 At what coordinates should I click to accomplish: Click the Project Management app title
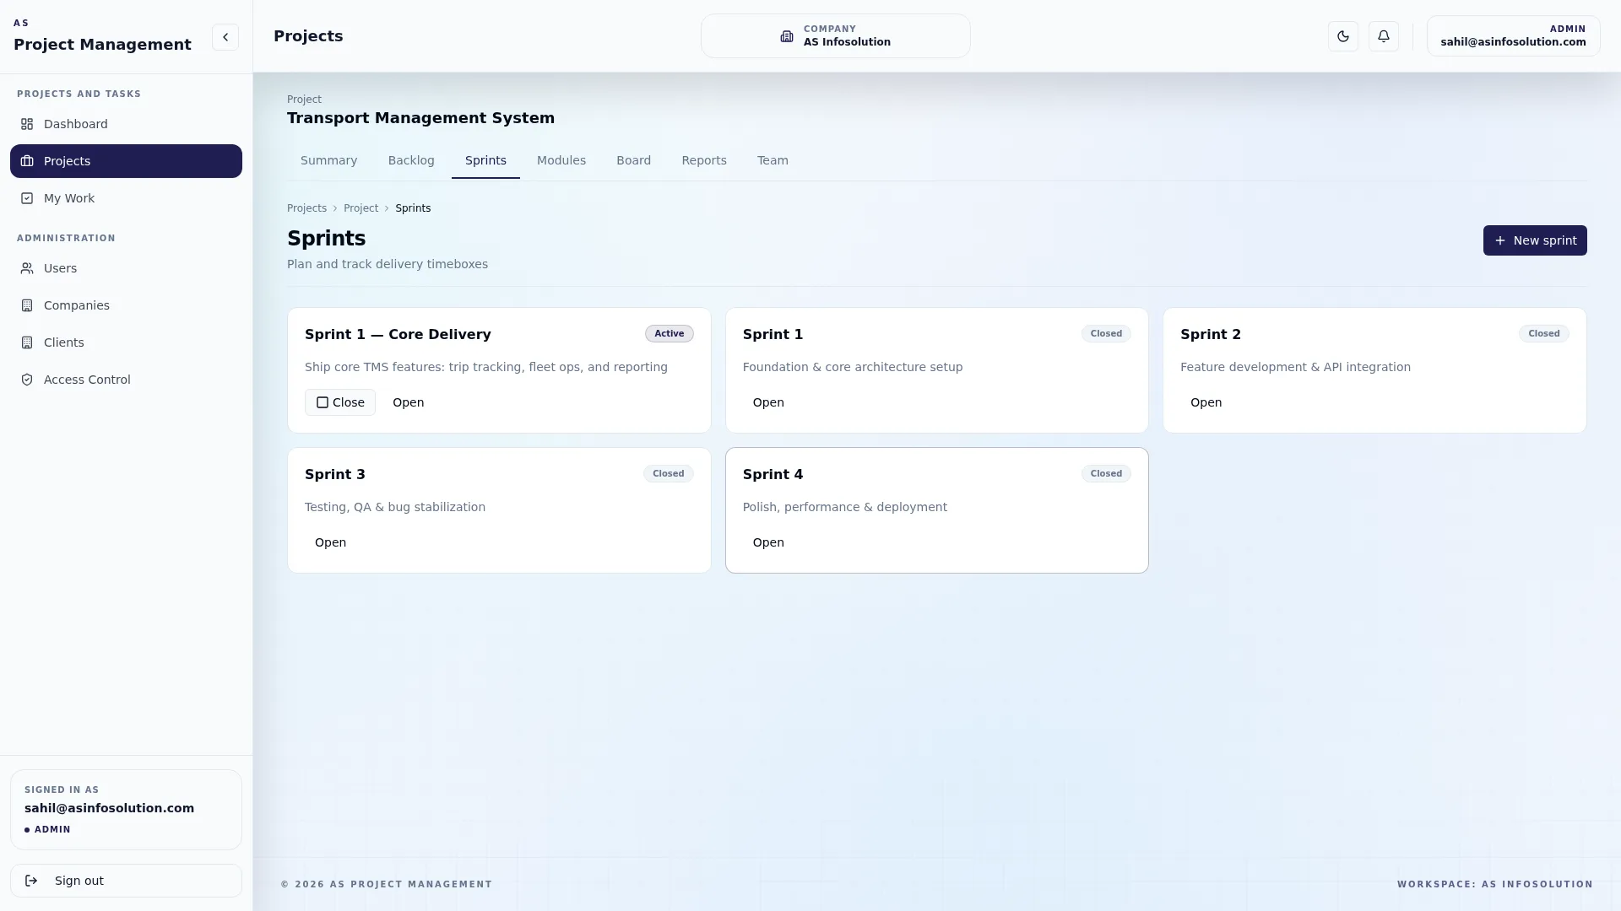point(102,45)
